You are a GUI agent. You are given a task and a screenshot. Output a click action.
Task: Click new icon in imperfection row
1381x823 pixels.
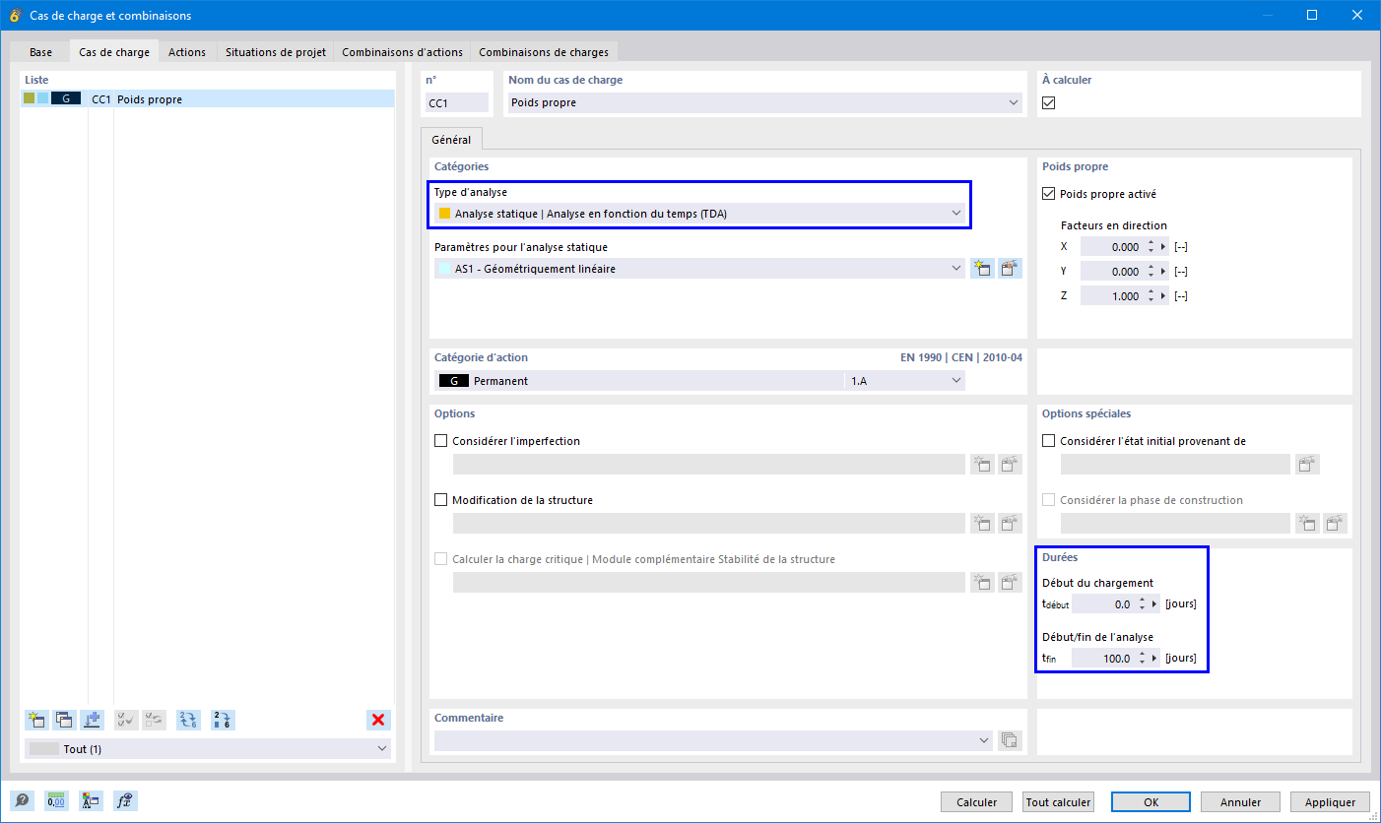point(982,465)
